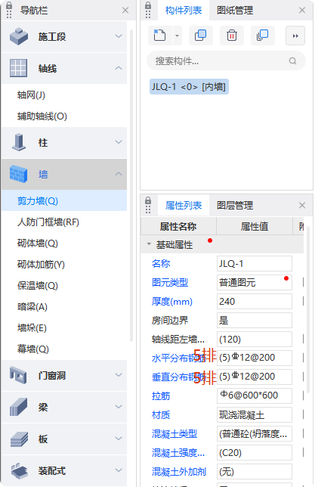Collapse the 墙 section chevron
Viewport: 315px width, 487px height.
(119, 174)
